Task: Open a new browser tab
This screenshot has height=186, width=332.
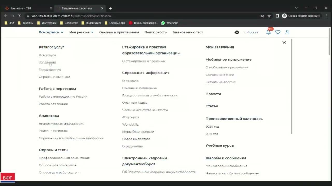Action: [x=110, y=8]
